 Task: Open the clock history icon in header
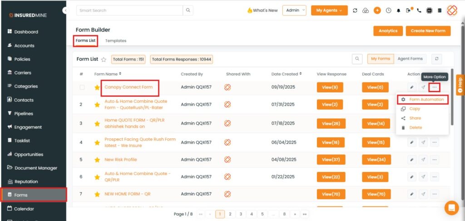(388, 10)
